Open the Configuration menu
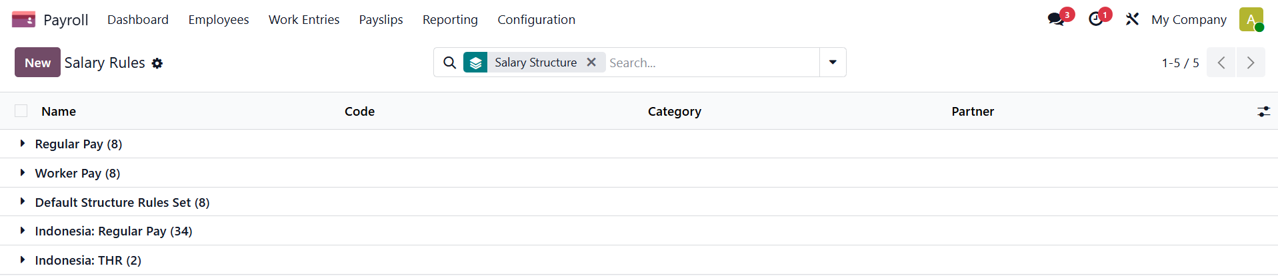Viewport: 1278px width, 276px height. [x=536, y=19]
